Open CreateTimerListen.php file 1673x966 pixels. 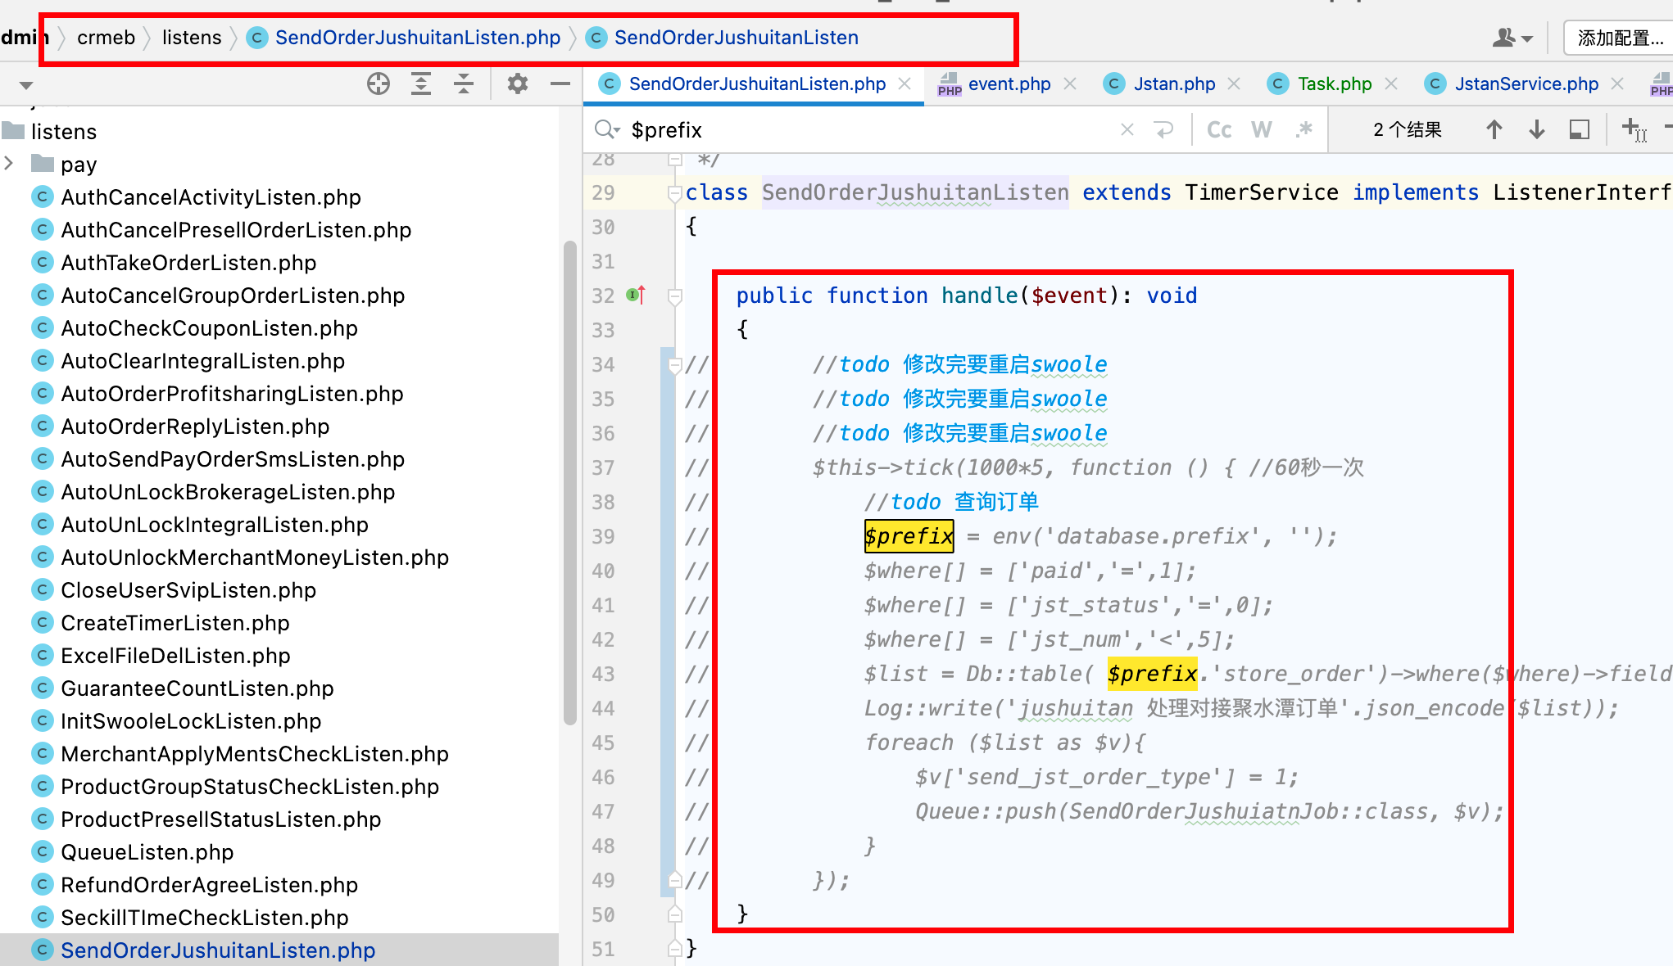[175, 622]
